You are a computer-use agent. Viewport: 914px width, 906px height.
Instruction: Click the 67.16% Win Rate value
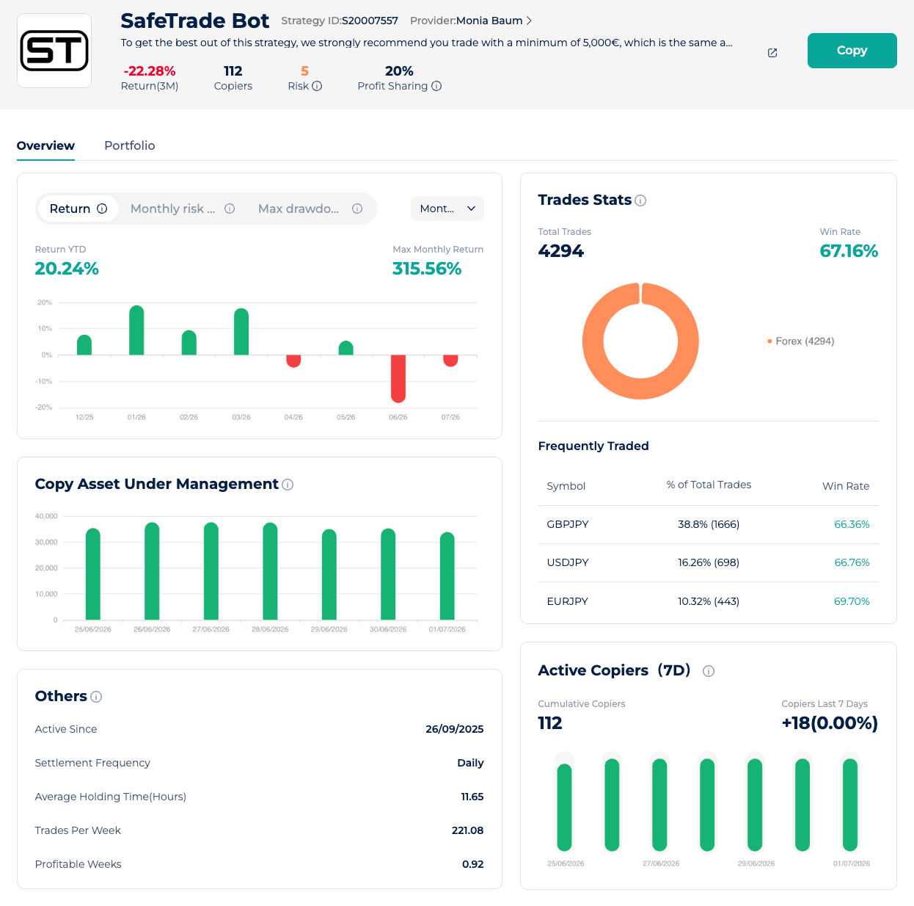click(849, 251)
